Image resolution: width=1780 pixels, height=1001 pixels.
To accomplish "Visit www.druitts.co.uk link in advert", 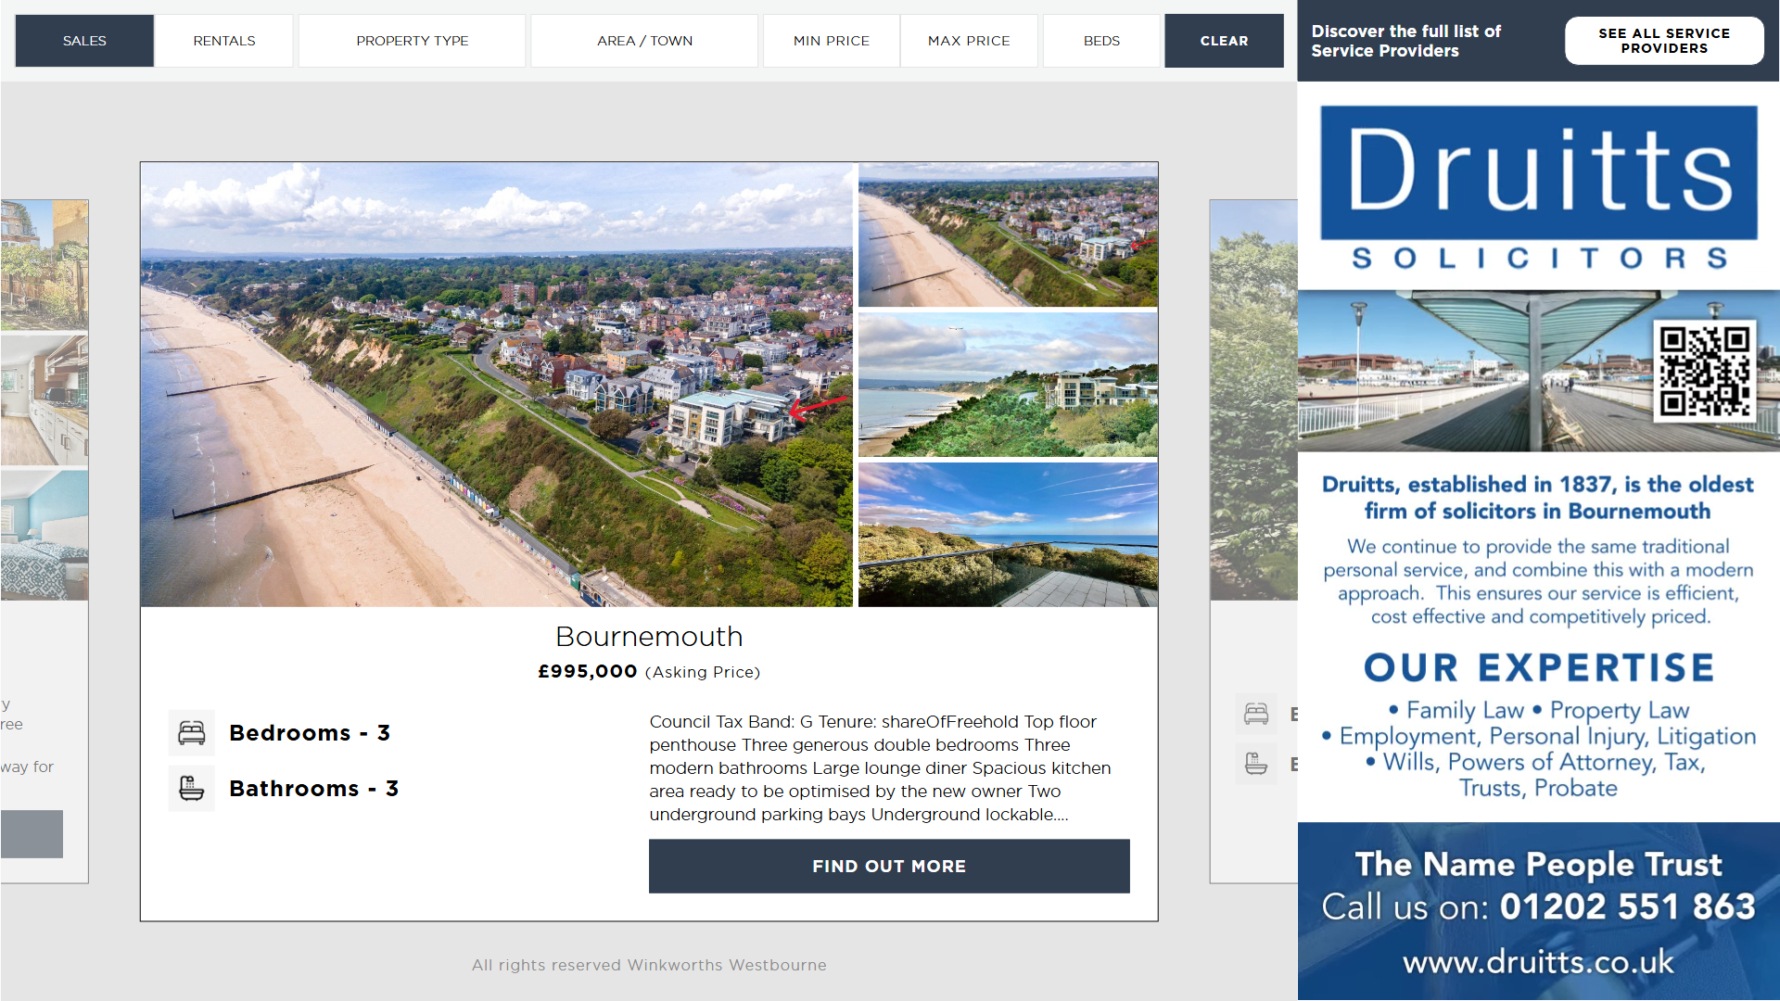I will pos(1538,962).
